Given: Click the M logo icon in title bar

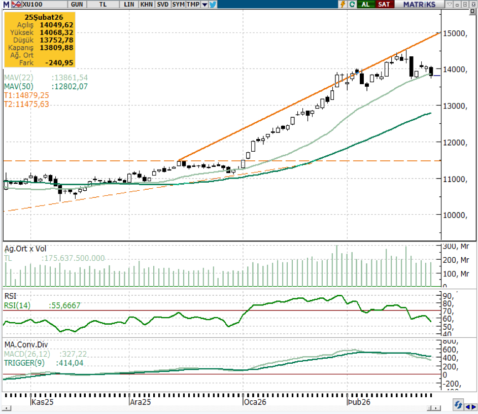Looking at the screenshot, I should [6, 4].
